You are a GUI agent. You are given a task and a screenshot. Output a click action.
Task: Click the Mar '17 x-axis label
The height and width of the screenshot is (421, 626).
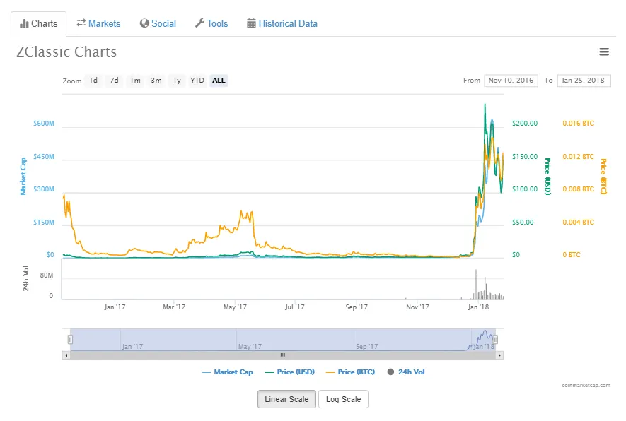174,307
